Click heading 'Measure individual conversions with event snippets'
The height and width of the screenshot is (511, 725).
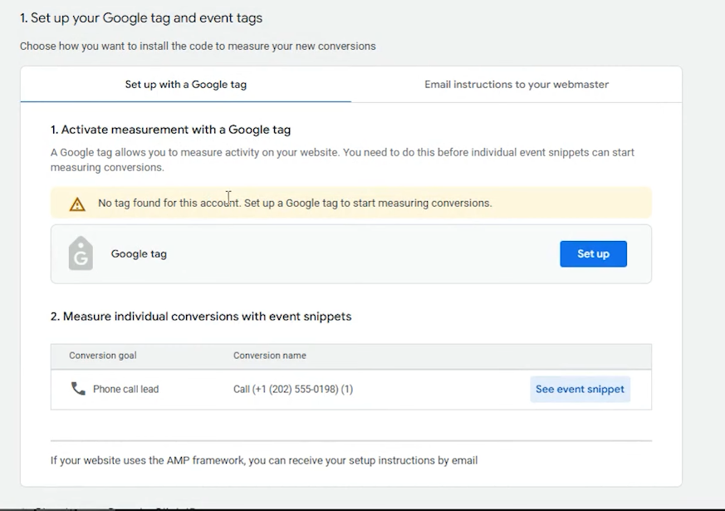click(201, 317)
